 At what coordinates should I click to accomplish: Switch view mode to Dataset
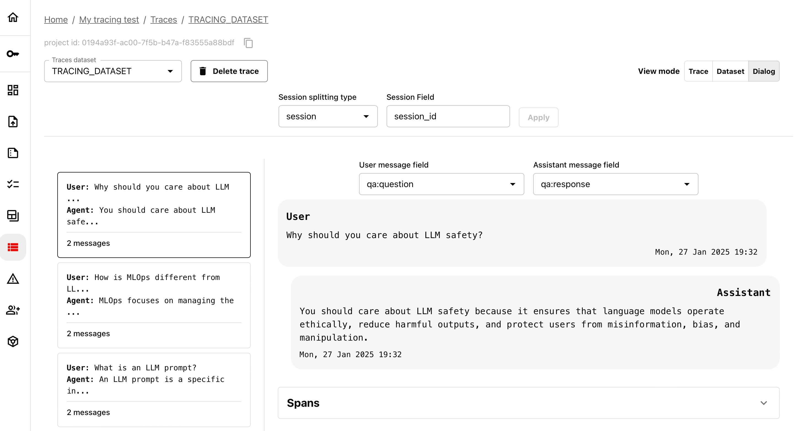tap(730, 71)
